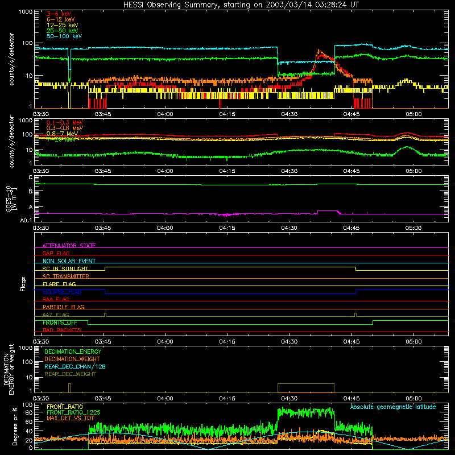The image size is (455, 455).
Task: Click the 0.1-0.3 MeV legend entry
Action: (65, 122)
